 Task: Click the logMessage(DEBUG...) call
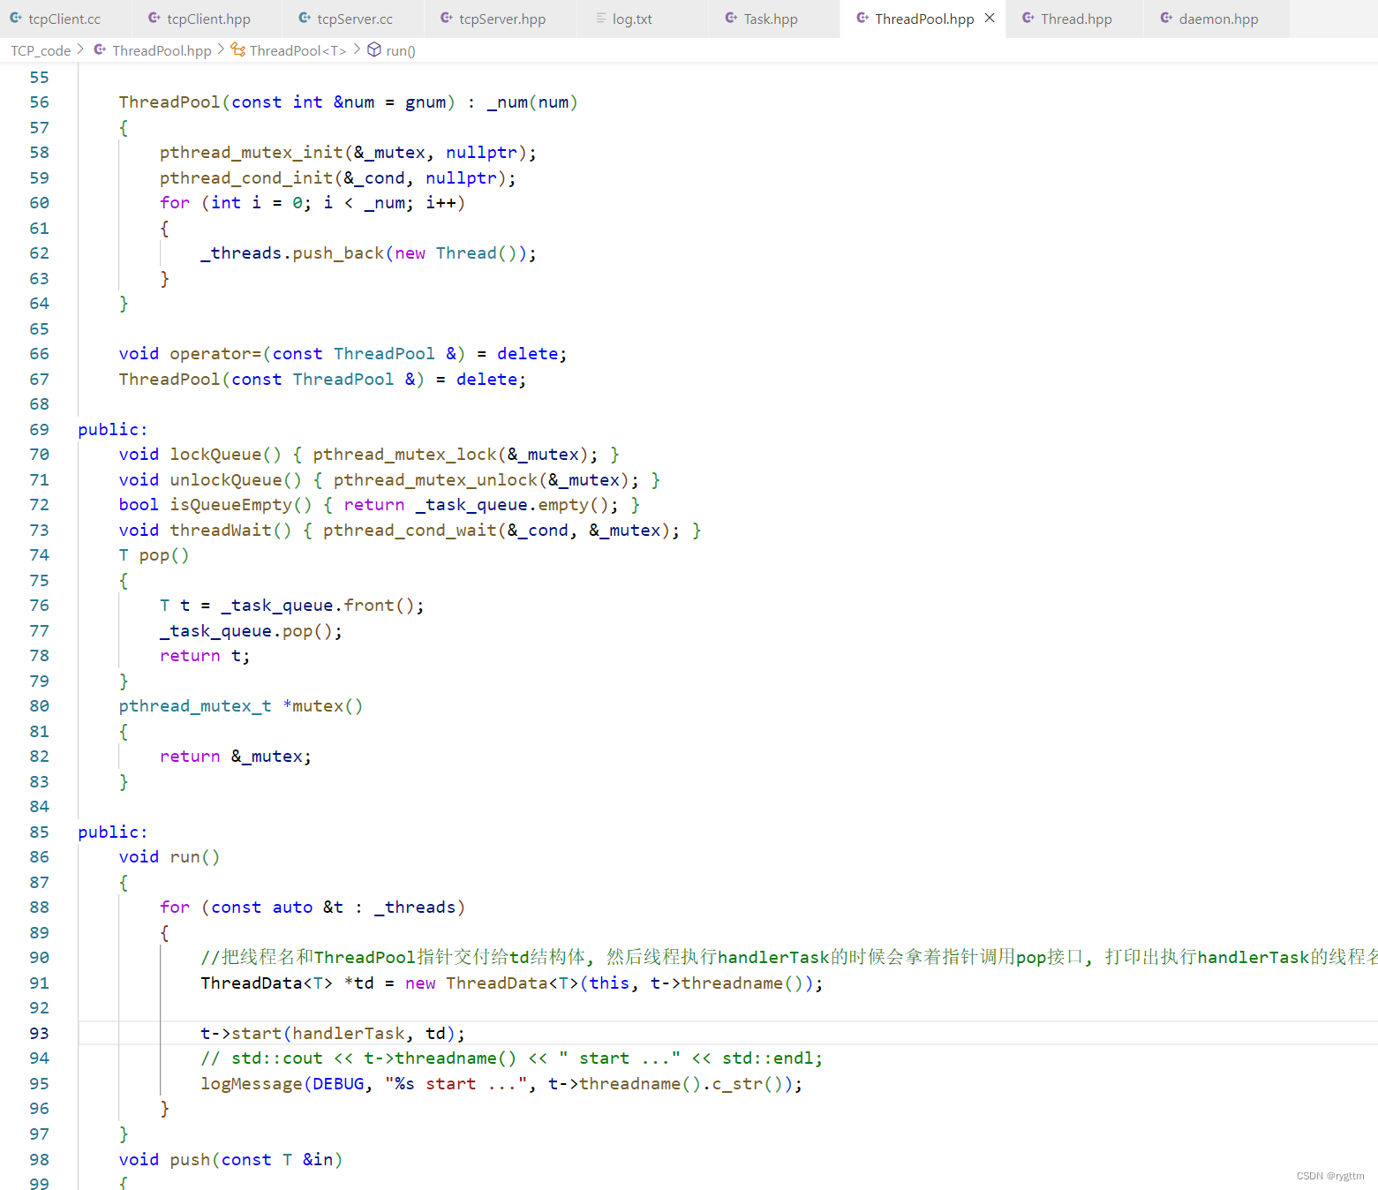coord(501,1084)
